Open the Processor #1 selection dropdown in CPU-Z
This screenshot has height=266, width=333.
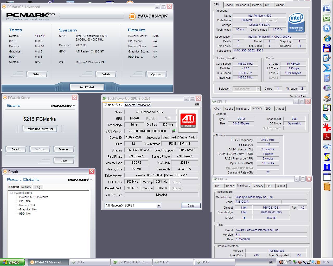point(258,89)
